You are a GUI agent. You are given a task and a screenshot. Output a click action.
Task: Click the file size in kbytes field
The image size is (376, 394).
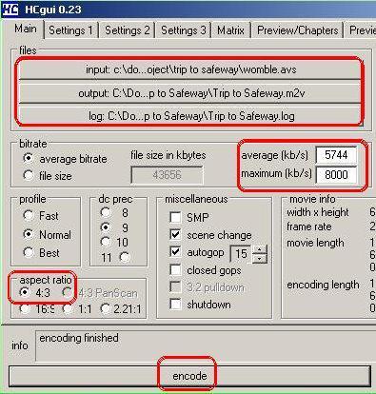click(x=167, y=175)
